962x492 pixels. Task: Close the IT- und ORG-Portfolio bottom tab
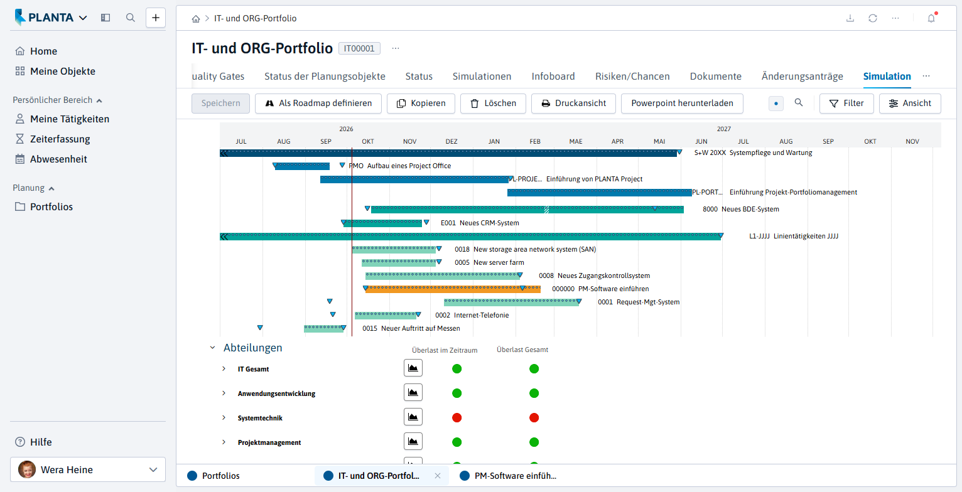pyautogui.click(x=438, y=476)
